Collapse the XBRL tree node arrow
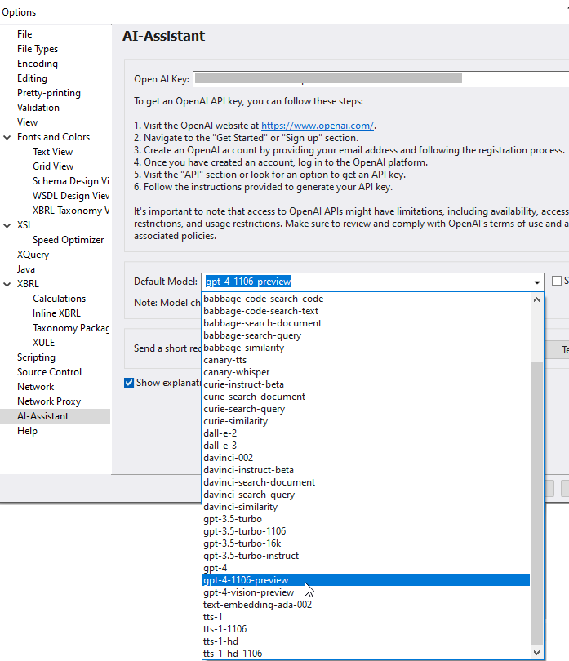 point(8,284)
